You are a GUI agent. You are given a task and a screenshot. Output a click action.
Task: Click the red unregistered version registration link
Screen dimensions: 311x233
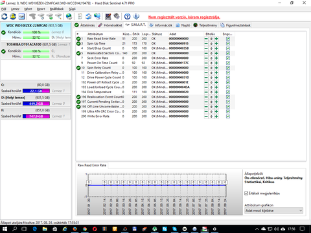(184, 17)
